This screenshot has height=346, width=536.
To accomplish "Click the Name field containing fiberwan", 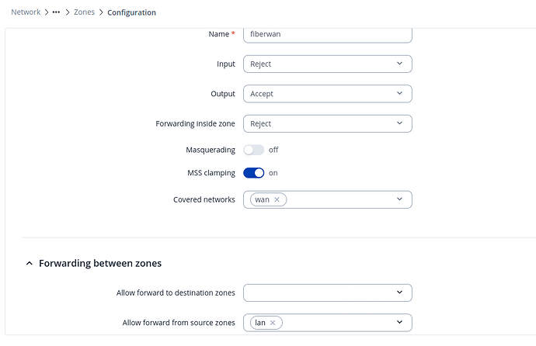I will click(x=327, y=35).
